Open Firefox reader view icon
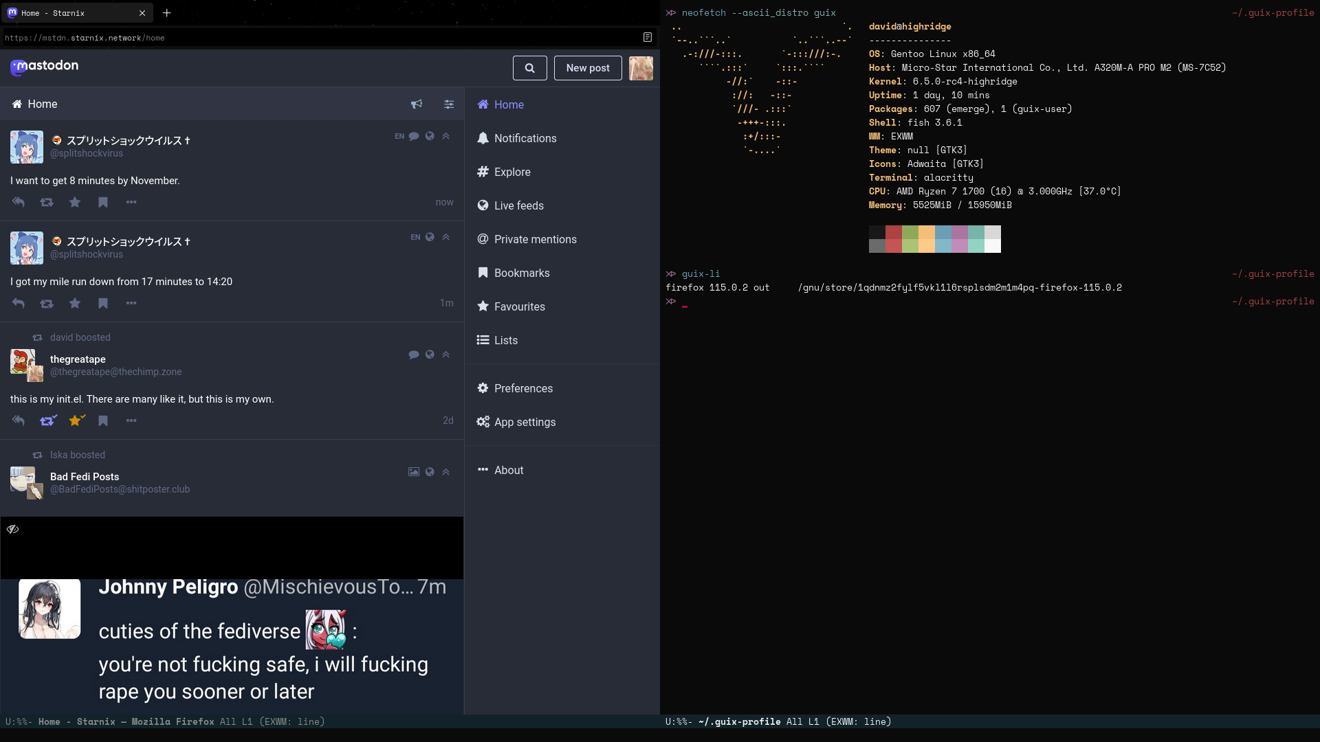The height and width of the screenshot is (742, 1320). (x=647, y=37)
